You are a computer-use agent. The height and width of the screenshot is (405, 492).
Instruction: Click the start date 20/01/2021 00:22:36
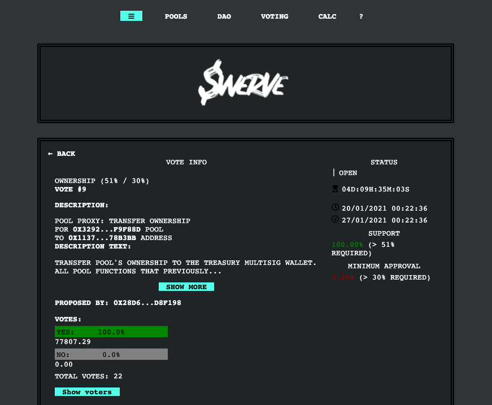pyautogui.click(x=384, y=208)
